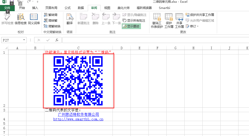Click Unprotect Sheet (撤消工作表保护)
Image resolution: width=249 pixels, height=136 pixels.
[x=157, y=21]
